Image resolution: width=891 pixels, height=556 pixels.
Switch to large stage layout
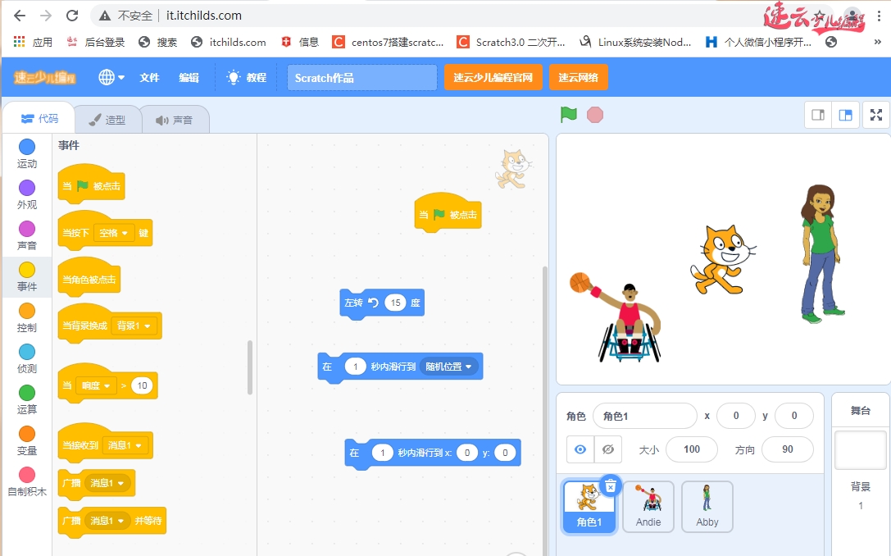[845, 115]
